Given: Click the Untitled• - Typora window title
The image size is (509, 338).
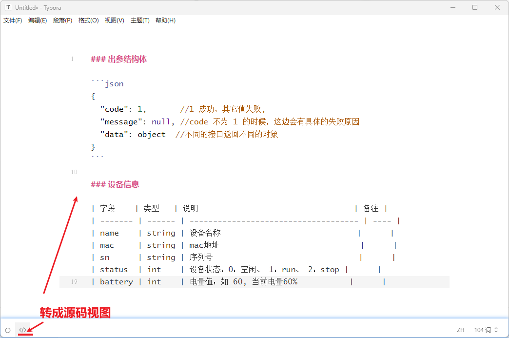Looking at the screenshot, I should [x=38, y=7].
